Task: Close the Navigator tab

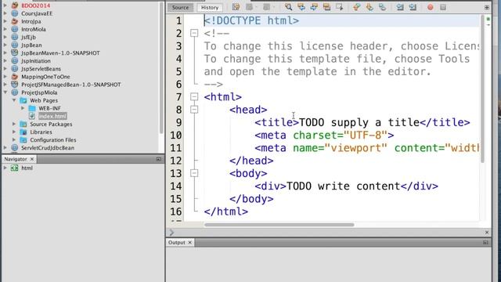Action: [32, 159]
